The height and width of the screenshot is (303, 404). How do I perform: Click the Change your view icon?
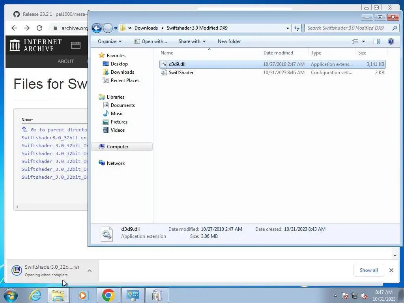pos(355,41)
